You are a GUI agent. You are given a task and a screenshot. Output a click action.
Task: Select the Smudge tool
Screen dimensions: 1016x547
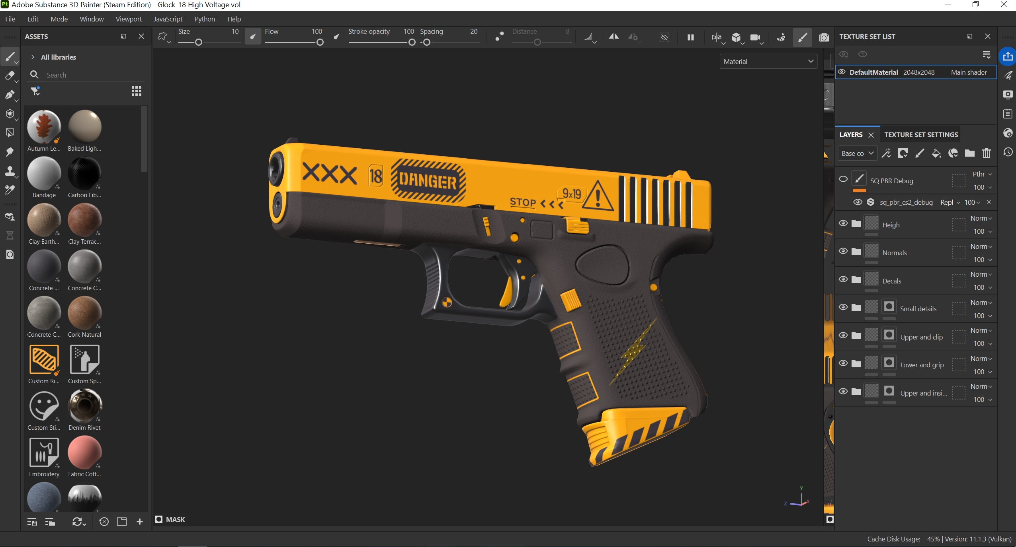click(10, 152)
